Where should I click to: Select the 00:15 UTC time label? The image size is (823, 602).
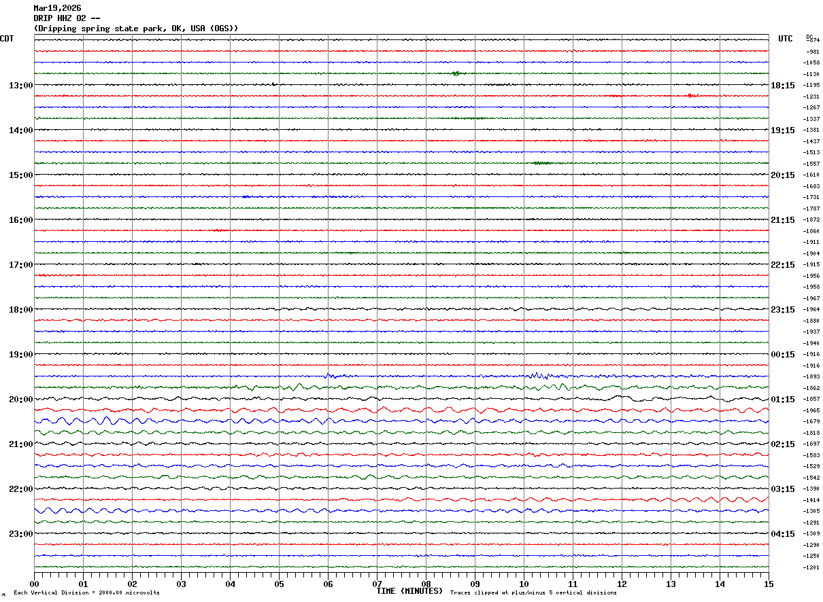point(783,355)
